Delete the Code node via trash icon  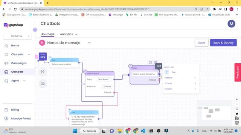pyautogui.click(x=156, y=63)
